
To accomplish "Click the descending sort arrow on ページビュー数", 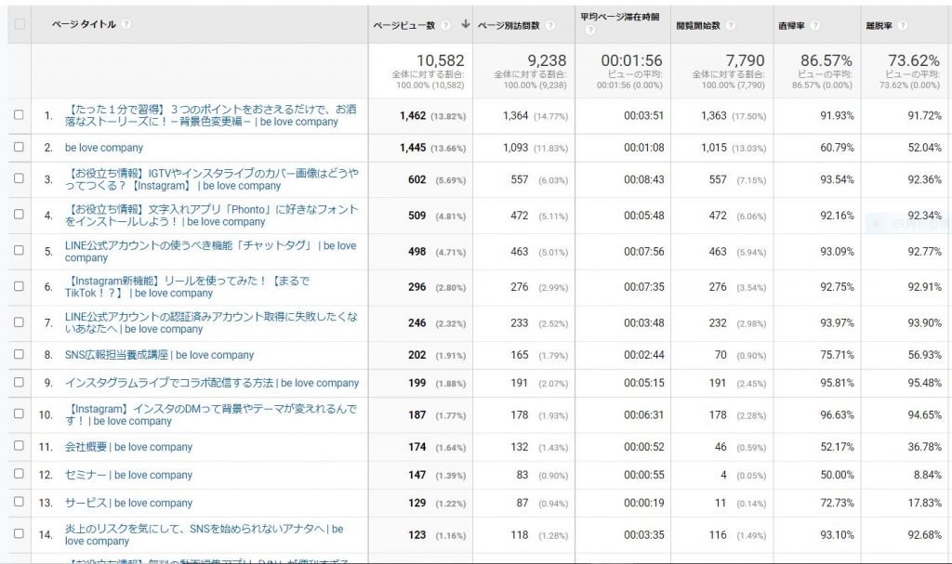I will [x=465, y=25].
